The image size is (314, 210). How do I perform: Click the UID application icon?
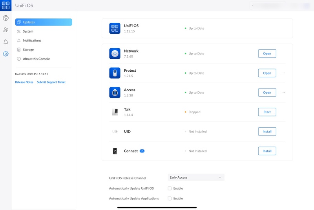[x=115, y=132]
